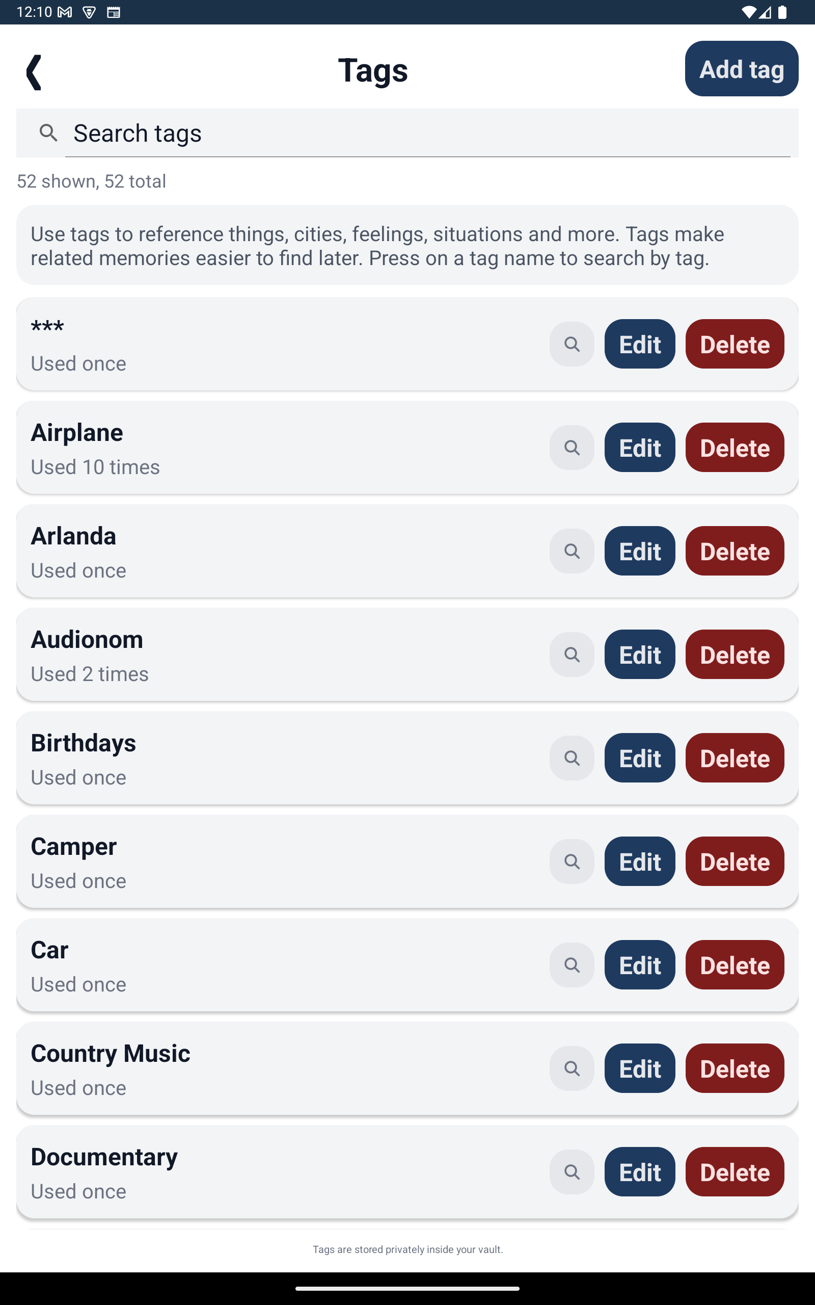Delete the Country Music tag

pyautogui.click(x=734, y=1069)
